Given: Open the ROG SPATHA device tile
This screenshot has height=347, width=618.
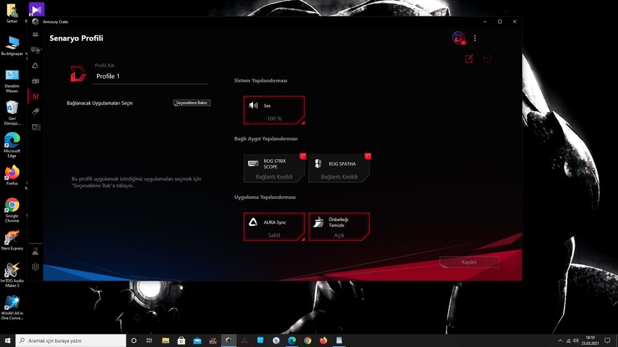Looking at the screenshot, I should coord(339,169).
